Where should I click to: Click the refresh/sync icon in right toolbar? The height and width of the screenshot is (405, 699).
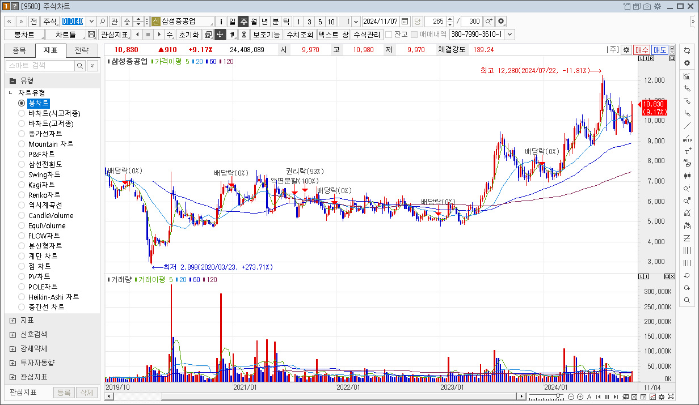point(687,50)
